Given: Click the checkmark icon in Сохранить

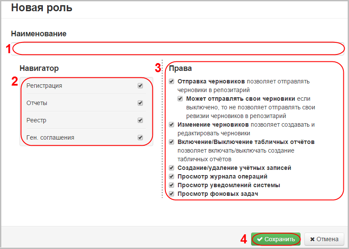Looking at the screenshot, I should [259, 239].
